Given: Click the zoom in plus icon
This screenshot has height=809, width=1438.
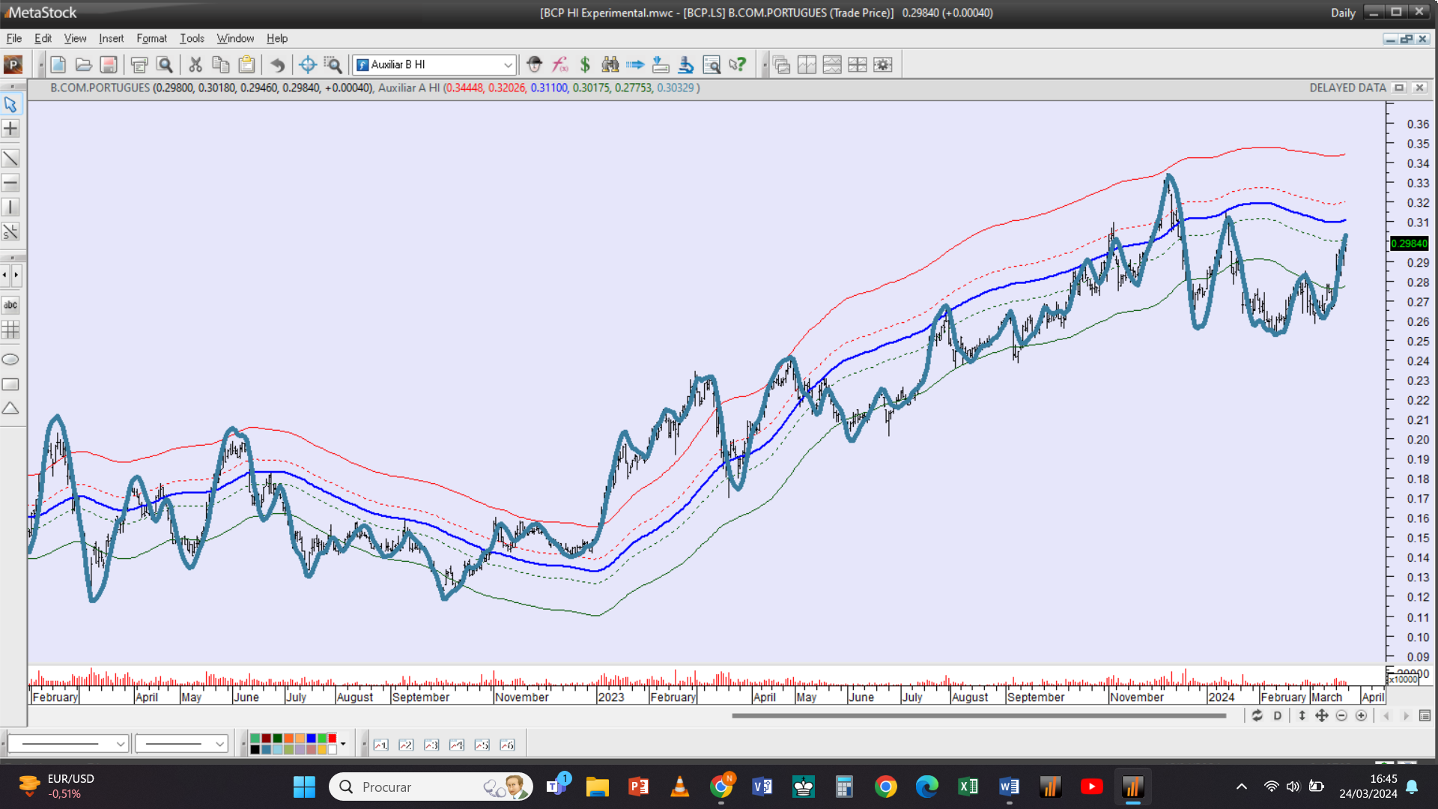Looking at the screenshot, I should (x=1361, y=716).
